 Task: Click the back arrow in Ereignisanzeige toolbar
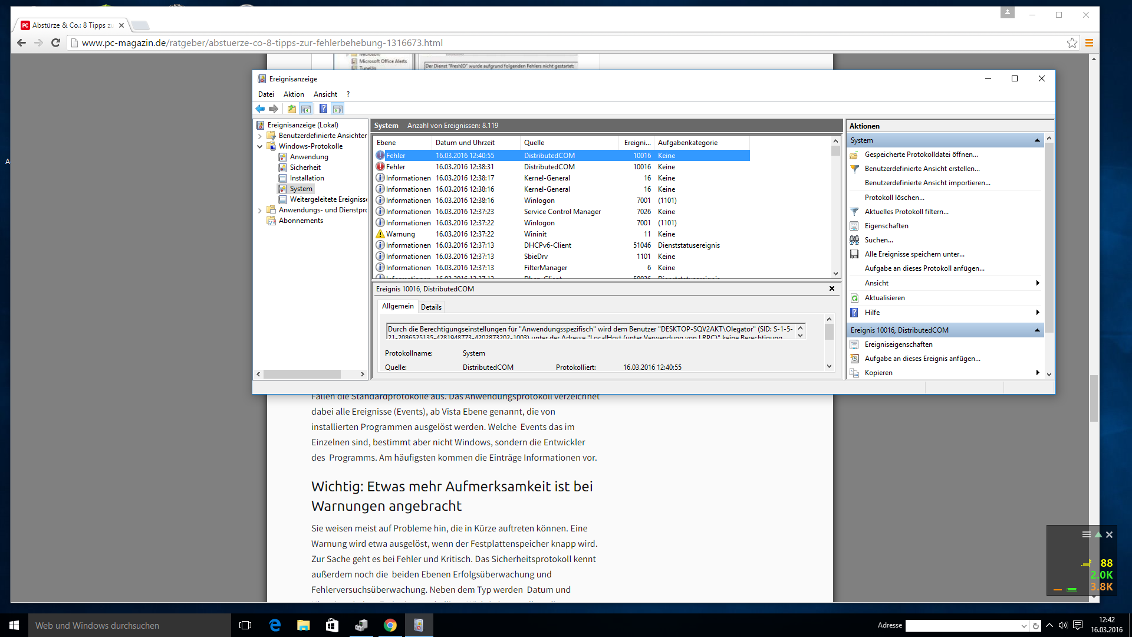click(260, 109)
